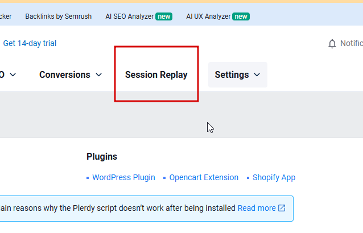The height and width of the screenshot is (233, 363).
Task: Click the notification bell icon
Action: tap(332, 44)
